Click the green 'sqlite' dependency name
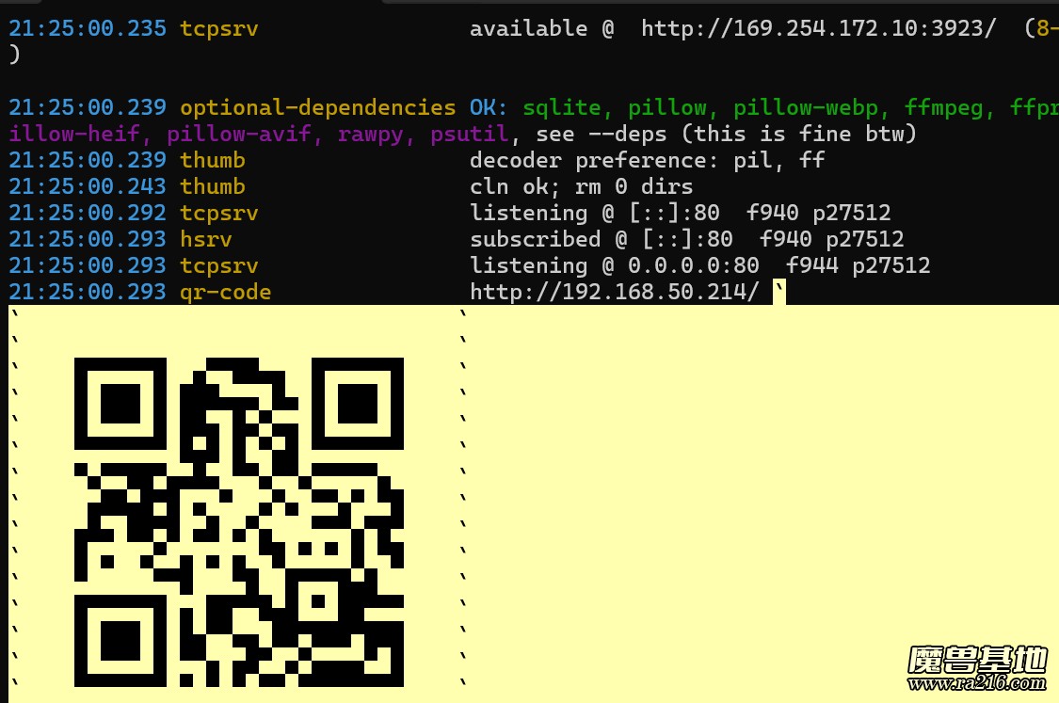Viewport: 1059px width, 703px height. click(561, 108)
